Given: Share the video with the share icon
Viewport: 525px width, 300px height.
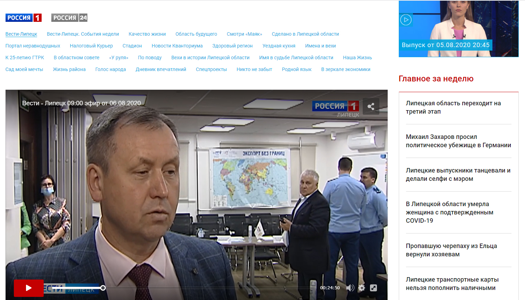Looking at the screenshot, I should coord(371,106).
